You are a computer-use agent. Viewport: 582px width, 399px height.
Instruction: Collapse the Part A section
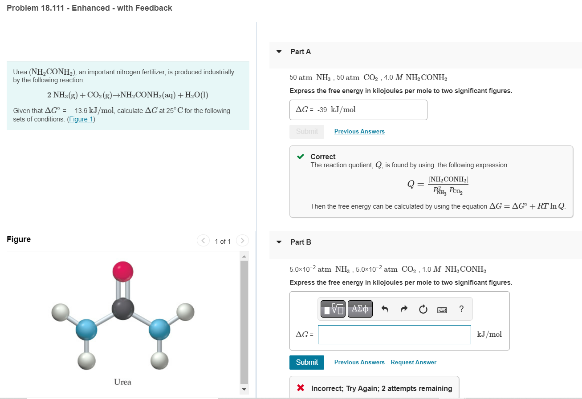(279, 52)
